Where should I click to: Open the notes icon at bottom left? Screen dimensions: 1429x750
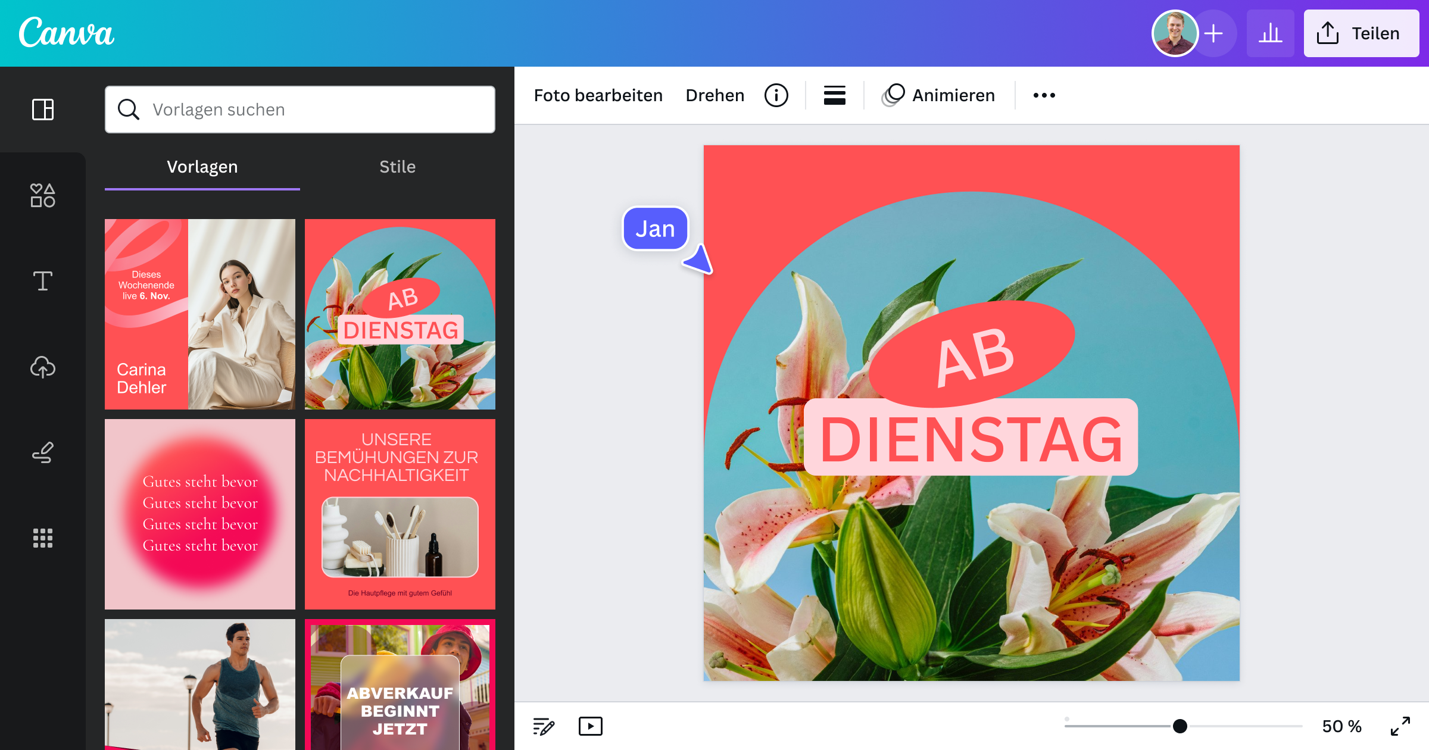(x=544, y=726)
